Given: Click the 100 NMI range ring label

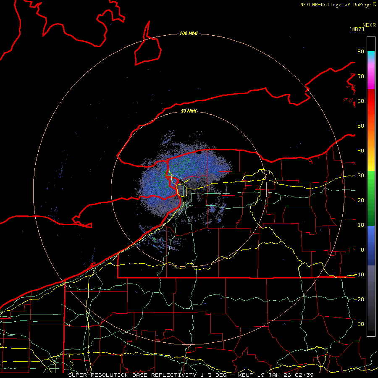Looking at the screenshot, I should [x=189, y=33].
